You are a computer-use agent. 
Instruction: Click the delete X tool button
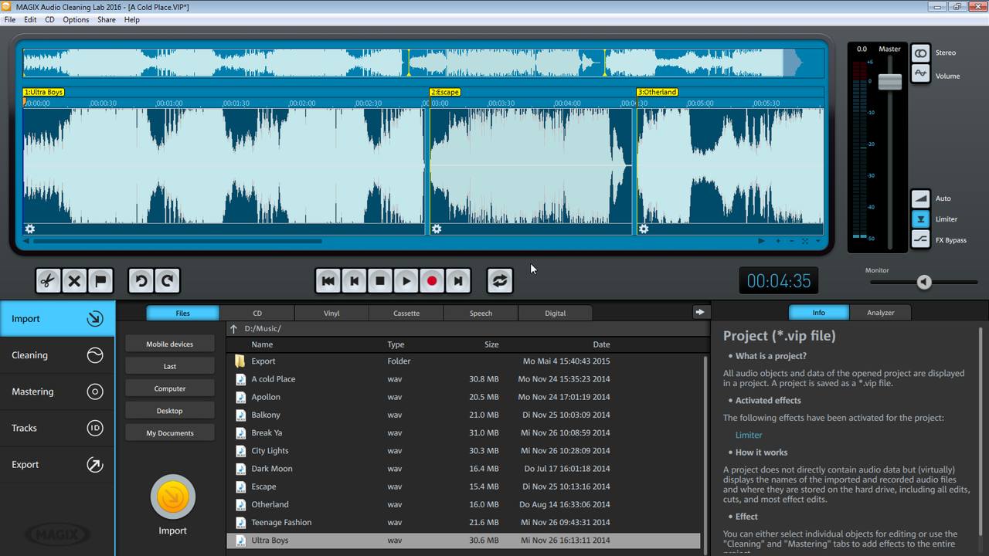coord(74,281)
